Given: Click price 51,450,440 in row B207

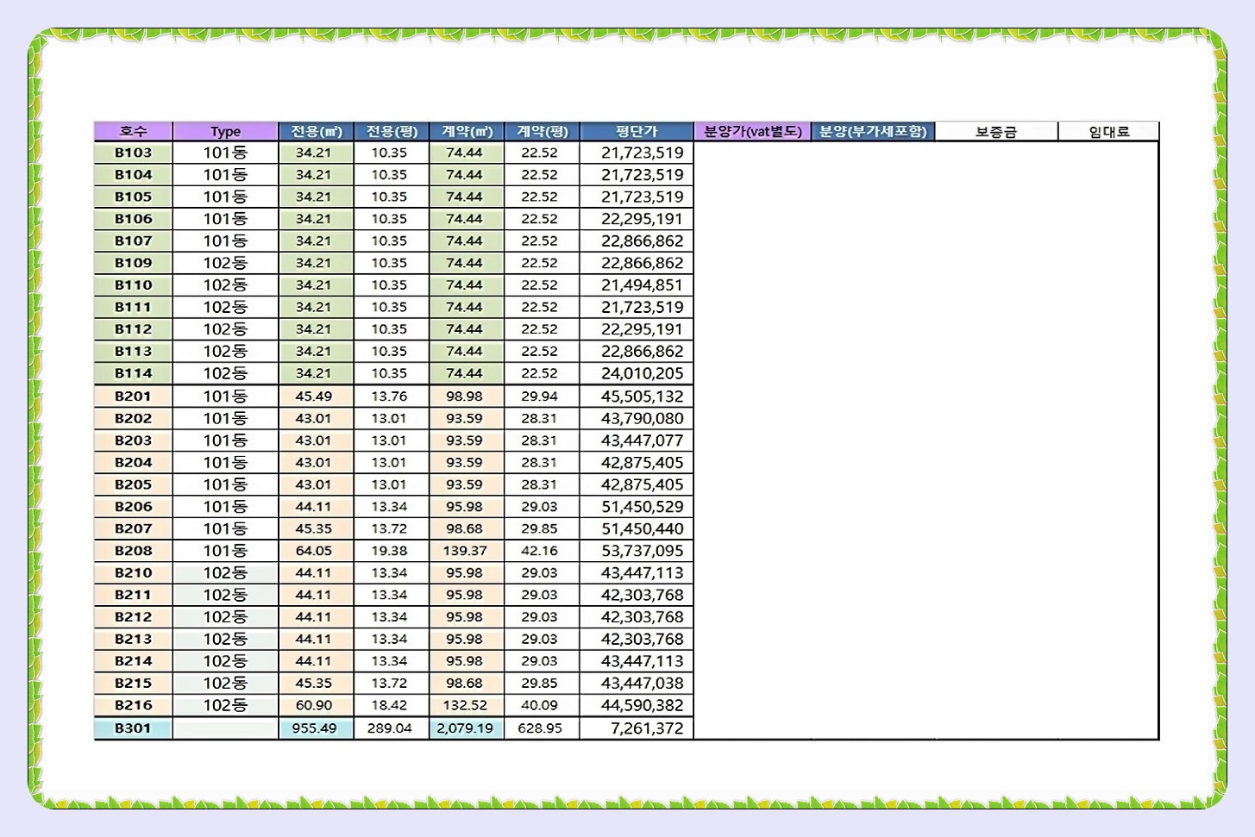Looking at the screenshot, I should pos(637,528).
